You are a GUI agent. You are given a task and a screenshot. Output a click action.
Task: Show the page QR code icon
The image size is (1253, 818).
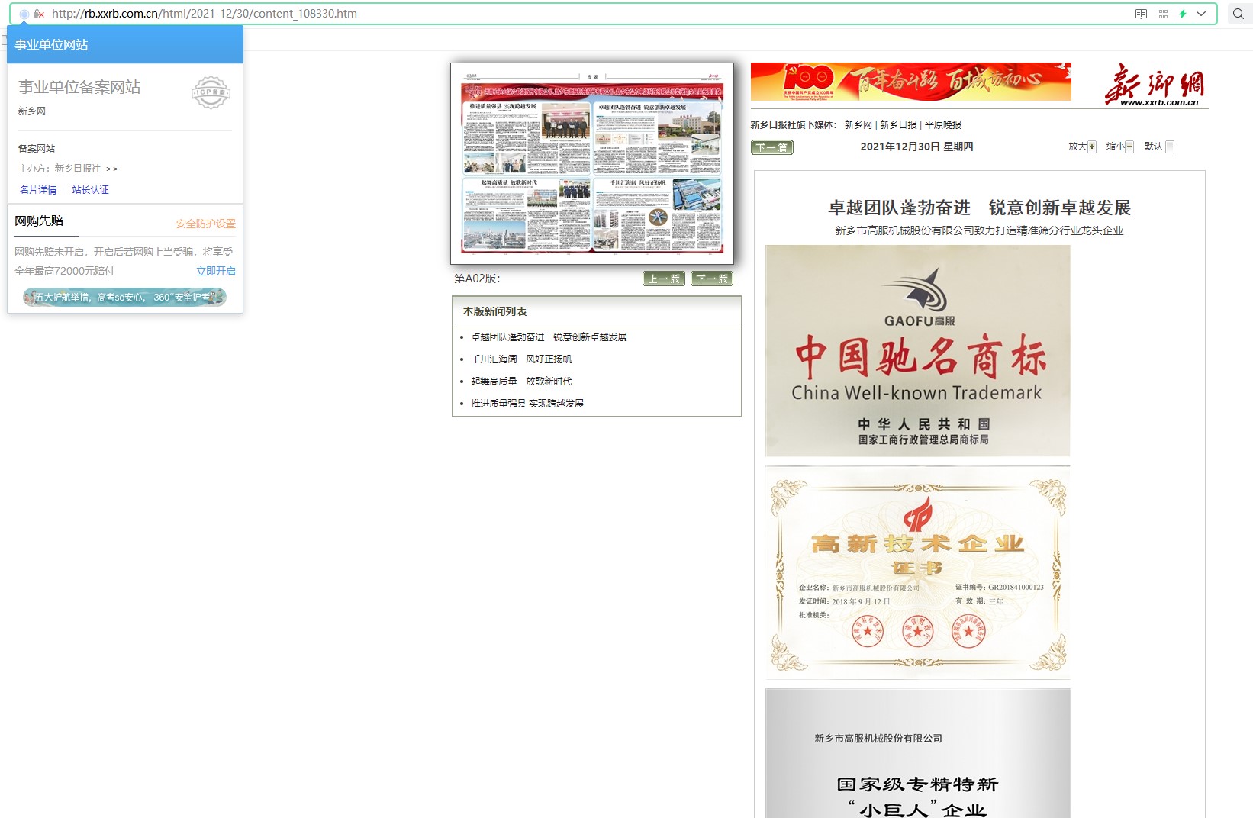tap(1163, 14)
